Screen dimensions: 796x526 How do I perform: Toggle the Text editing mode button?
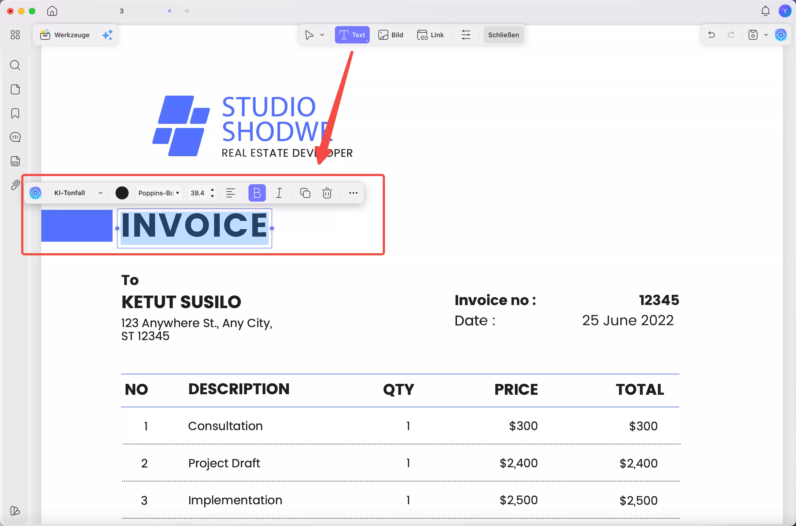point(352,35)
